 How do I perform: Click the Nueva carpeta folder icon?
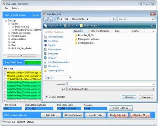[x=81, y=25]
